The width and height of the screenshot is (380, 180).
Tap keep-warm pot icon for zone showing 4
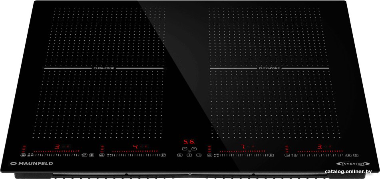click(x=101, y=155)
